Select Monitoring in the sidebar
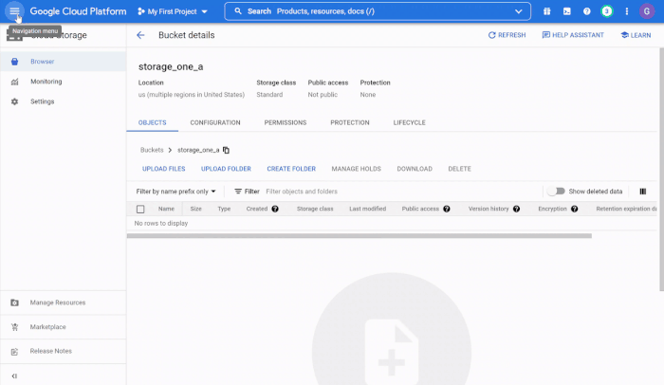The height and width of the screenshot is (385, 664). pyautogui.click(x=64, y=82)
